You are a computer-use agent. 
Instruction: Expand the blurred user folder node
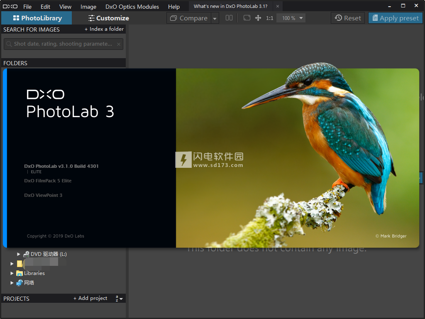[12, 264]
